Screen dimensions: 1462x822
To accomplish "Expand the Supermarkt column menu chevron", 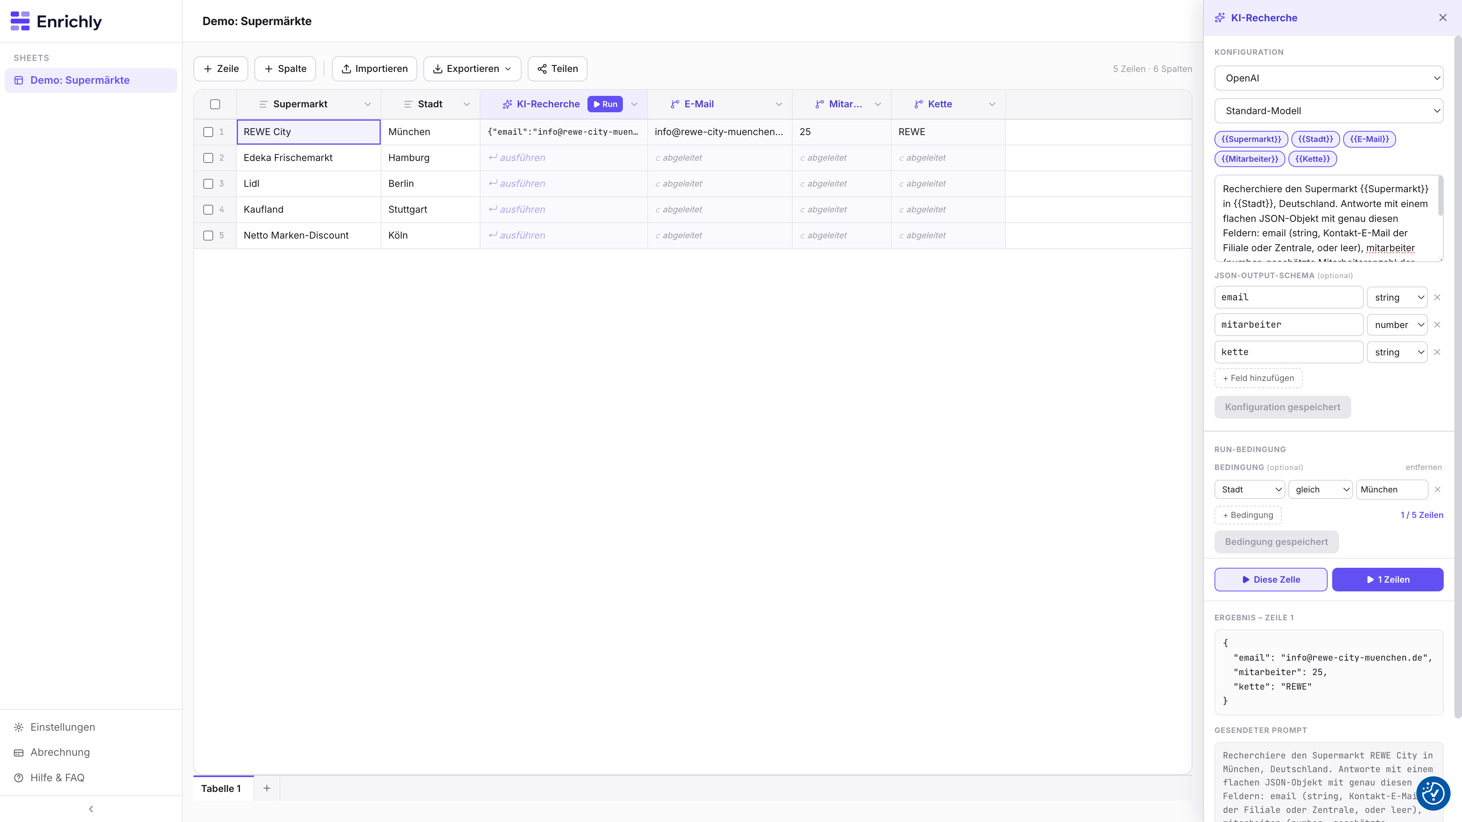I will pyautogui.click(x=368, y=104).
